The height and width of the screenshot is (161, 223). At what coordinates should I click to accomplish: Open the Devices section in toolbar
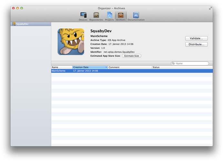[x=83, y=16]
